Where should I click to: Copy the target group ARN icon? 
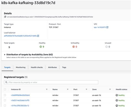pyautogui.click(x=5, y=17)
